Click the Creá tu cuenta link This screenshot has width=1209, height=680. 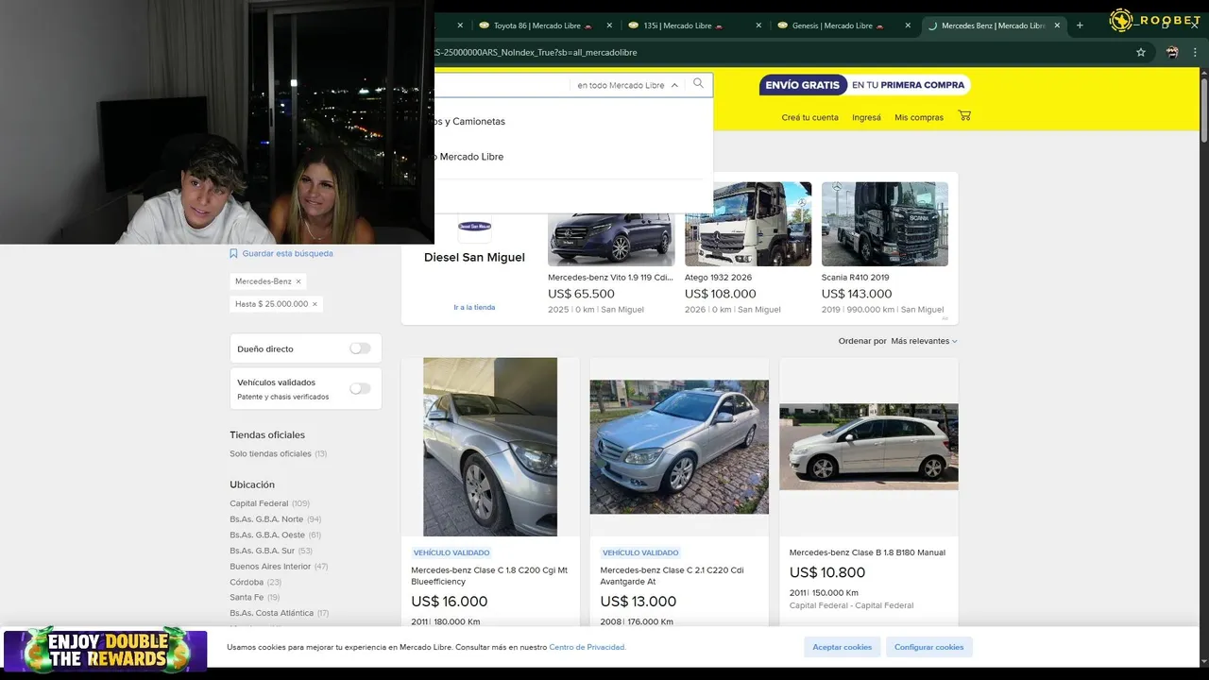tap(809, 117)
